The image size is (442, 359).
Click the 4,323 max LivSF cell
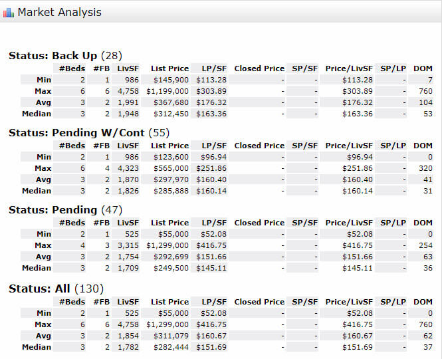(x=128, y=168)
